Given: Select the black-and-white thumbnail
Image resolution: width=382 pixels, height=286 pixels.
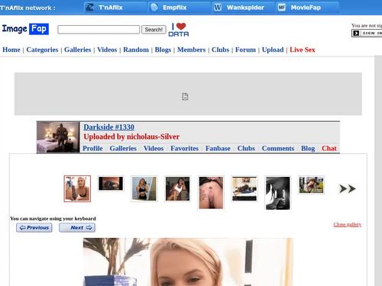Looking at the screenshot, I should [277, 193].
